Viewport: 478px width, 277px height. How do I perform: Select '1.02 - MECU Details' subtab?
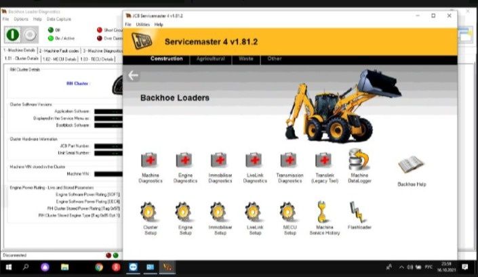pos(60,59)
